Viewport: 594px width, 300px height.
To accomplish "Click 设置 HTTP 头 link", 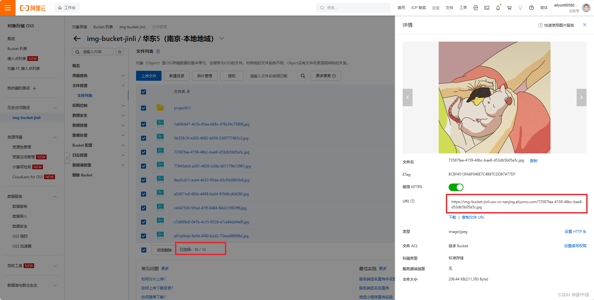I will pyautogui.click(x=575, y=232).
